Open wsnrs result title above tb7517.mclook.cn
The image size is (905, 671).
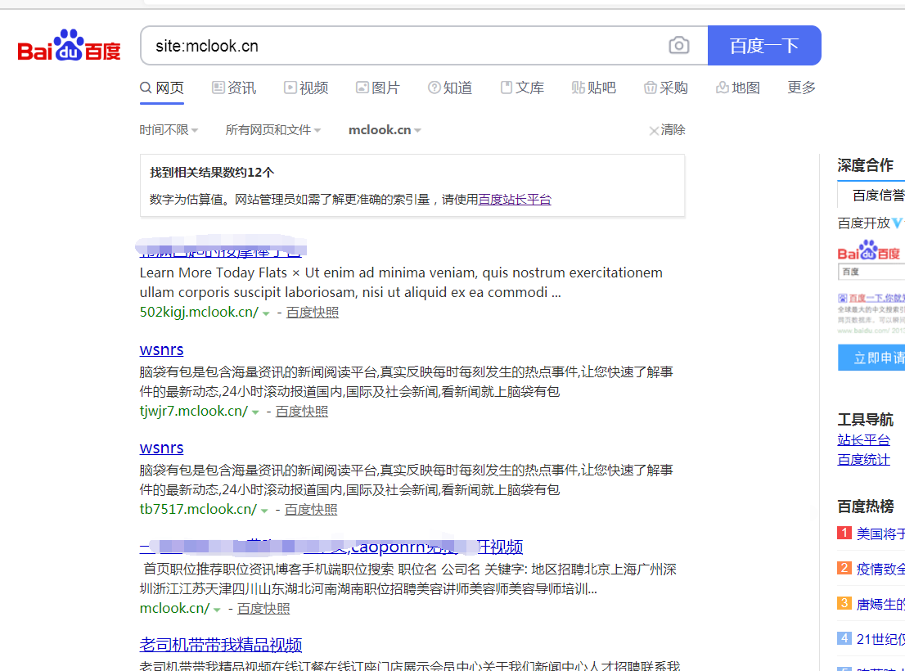tap(162, 448)
